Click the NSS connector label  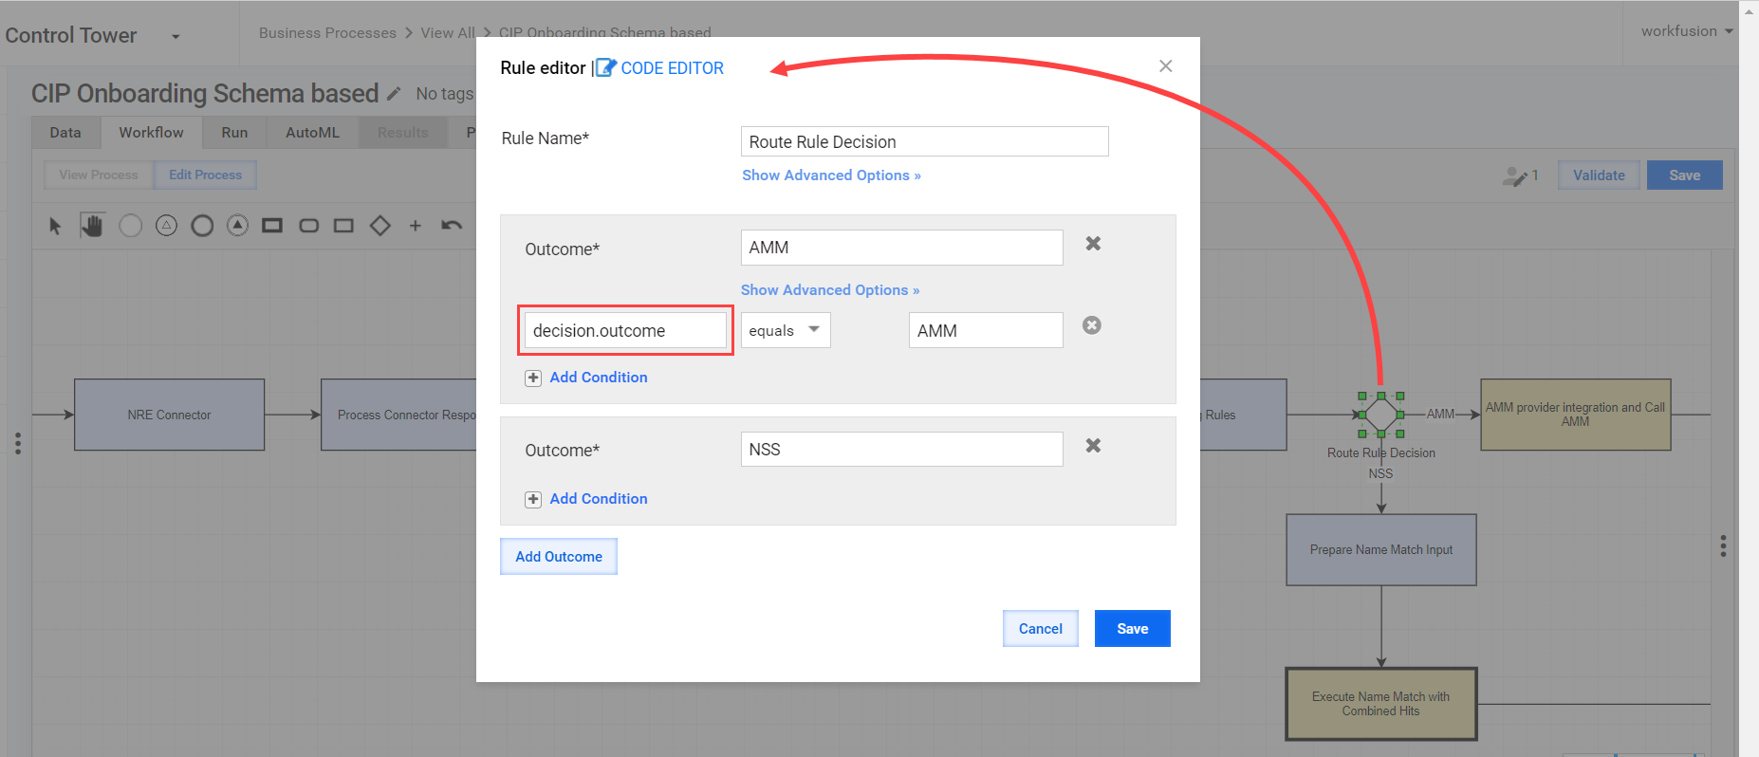pyautogui.click(x=1380, y=473)
